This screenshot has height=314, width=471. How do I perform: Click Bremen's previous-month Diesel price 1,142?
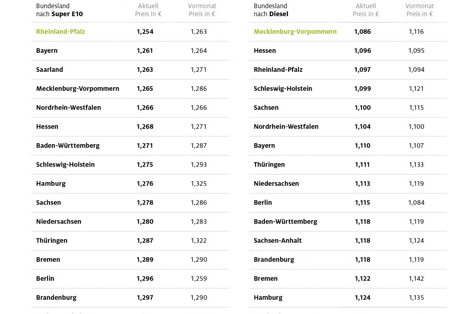coord(416,279)
